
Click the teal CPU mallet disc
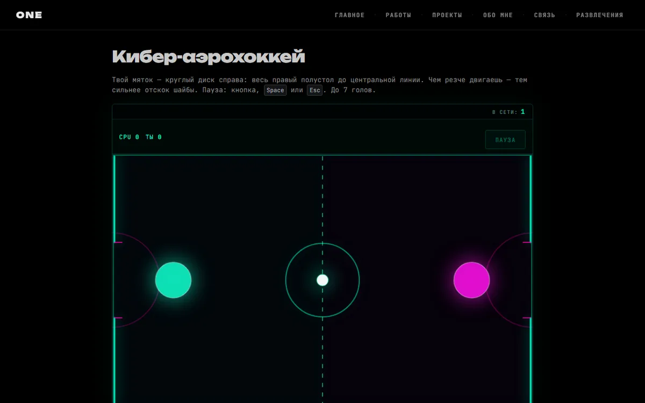coord(173,280)
